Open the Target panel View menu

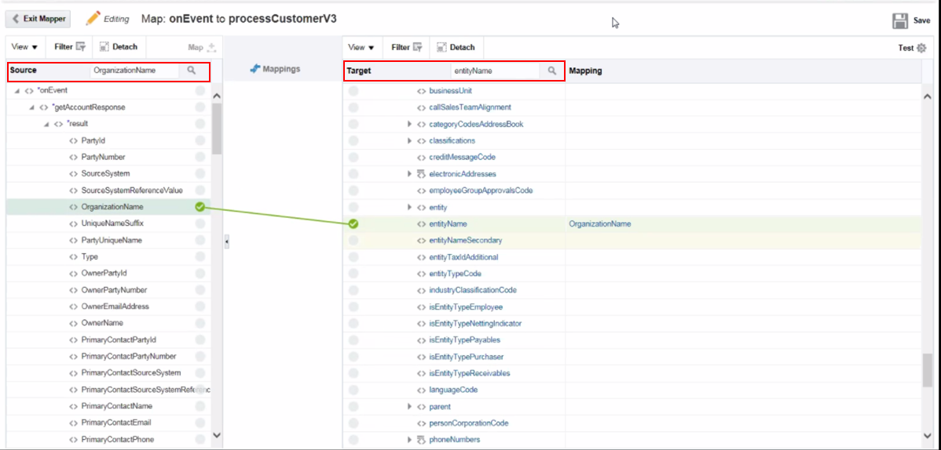(x=361, y=47)
